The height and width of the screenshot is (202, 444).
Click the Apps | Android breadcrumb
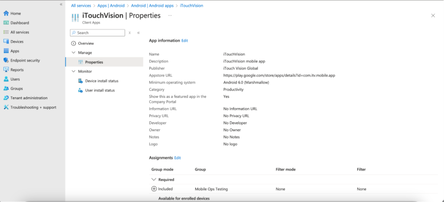coord(111,5)
